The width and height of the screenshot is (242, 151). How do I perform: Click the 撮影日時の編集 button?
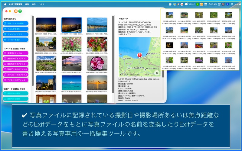[x=16, y=93]
